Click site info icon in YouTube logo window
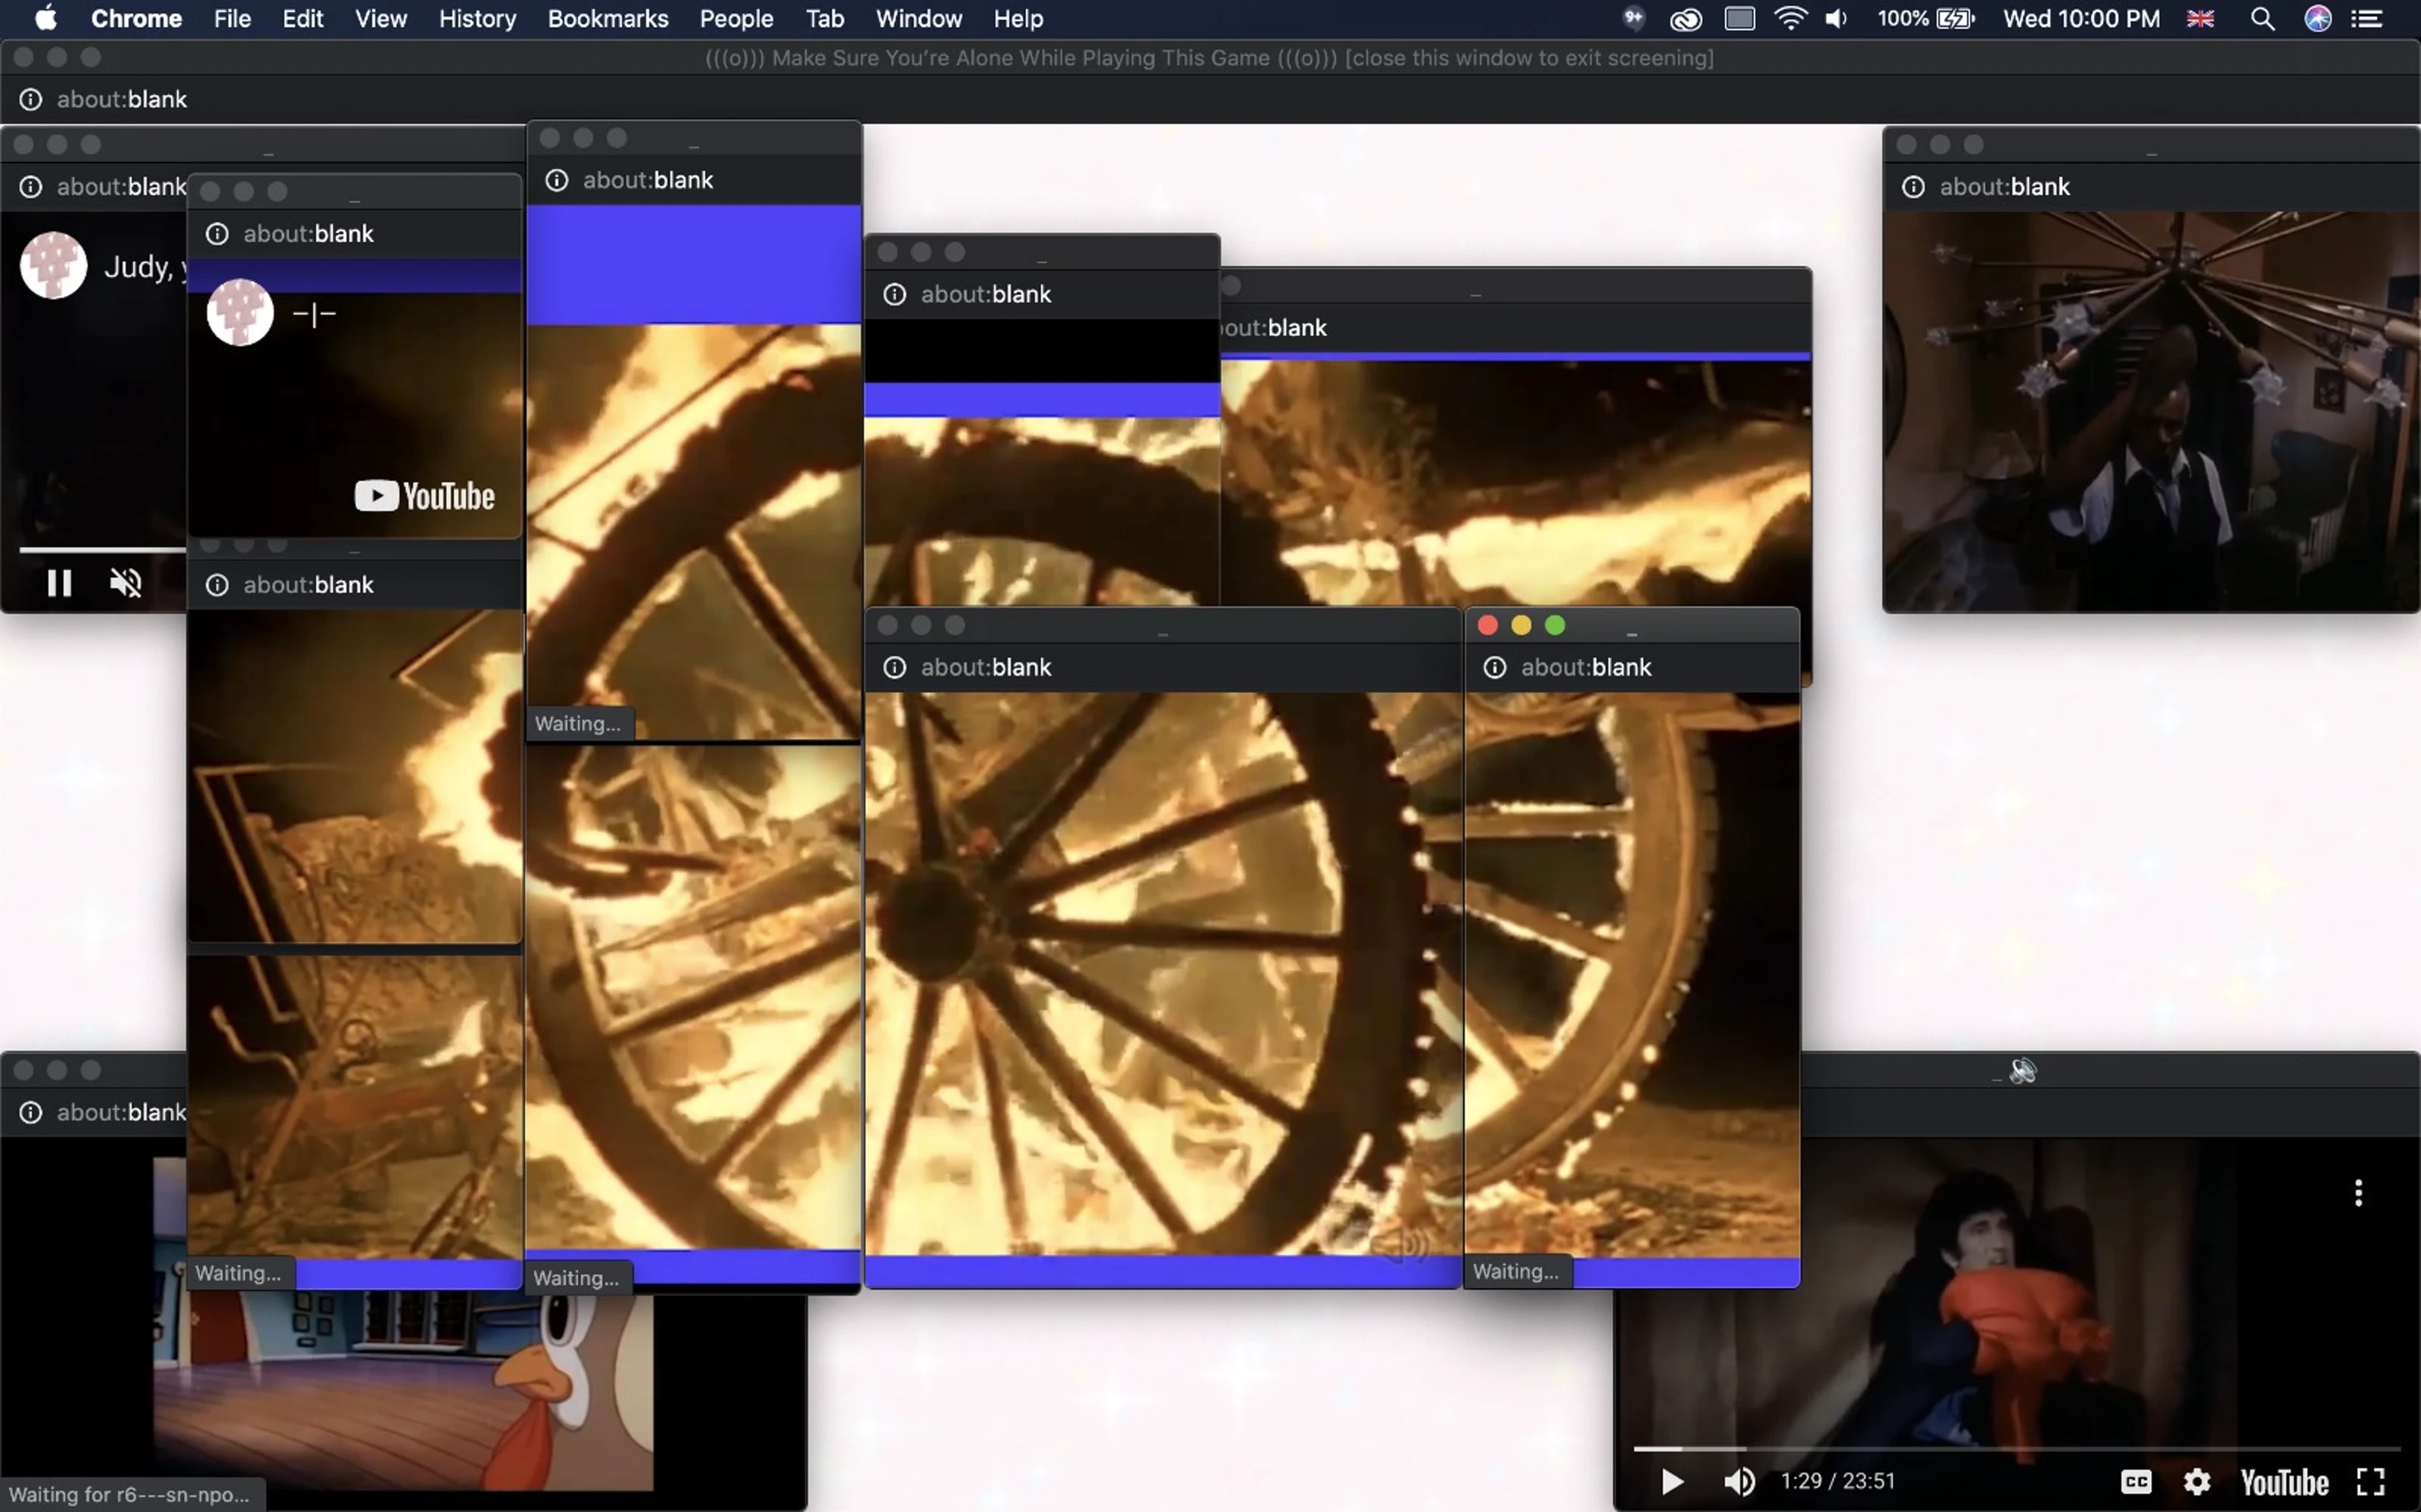This screenshot has width=2421, height=1512. pyautogui.click(x=216, y=234)
